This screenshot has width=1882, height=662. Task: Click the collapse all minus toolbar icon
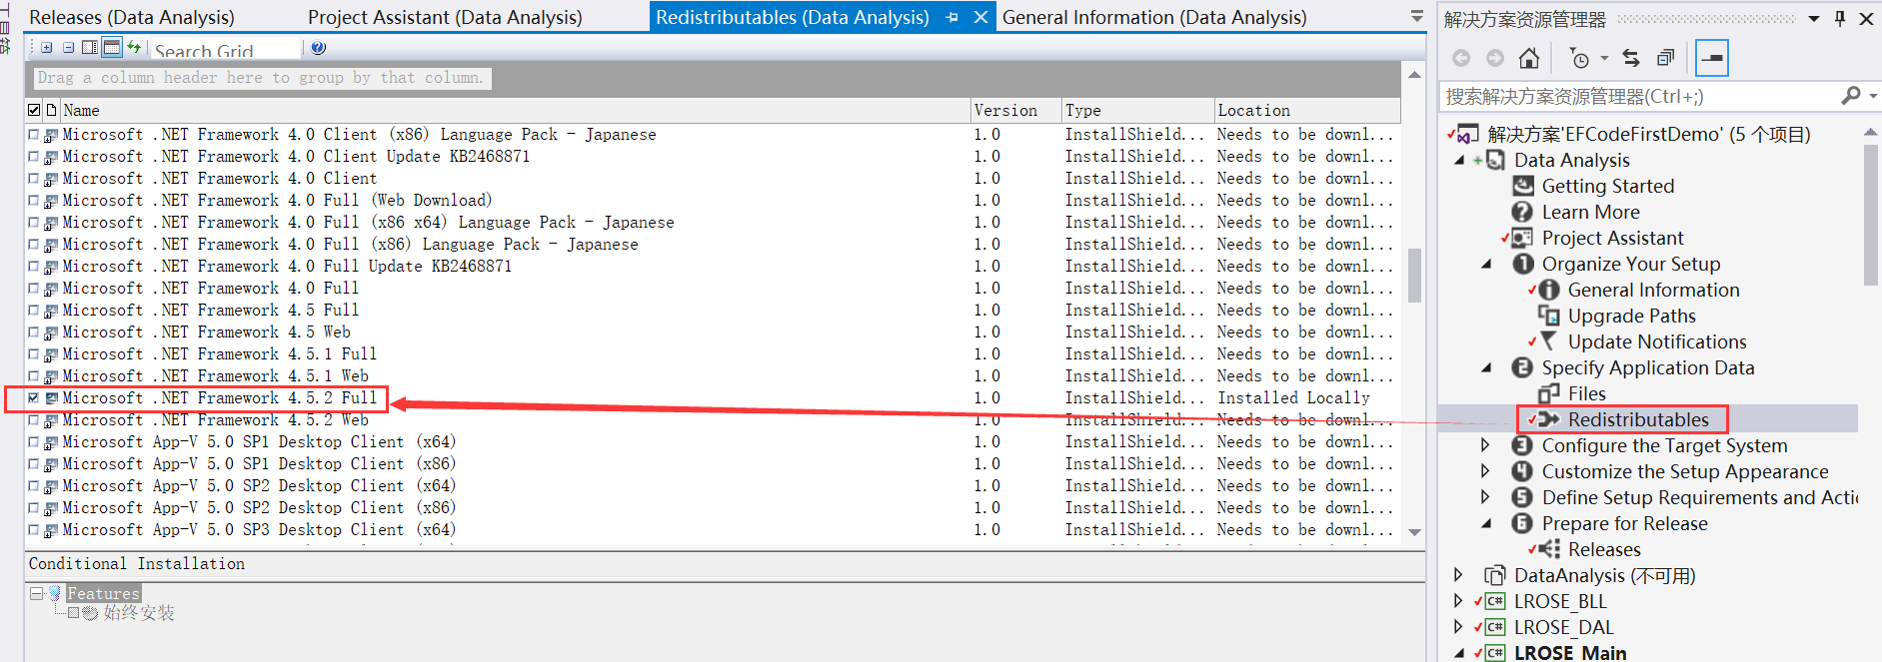68,47
